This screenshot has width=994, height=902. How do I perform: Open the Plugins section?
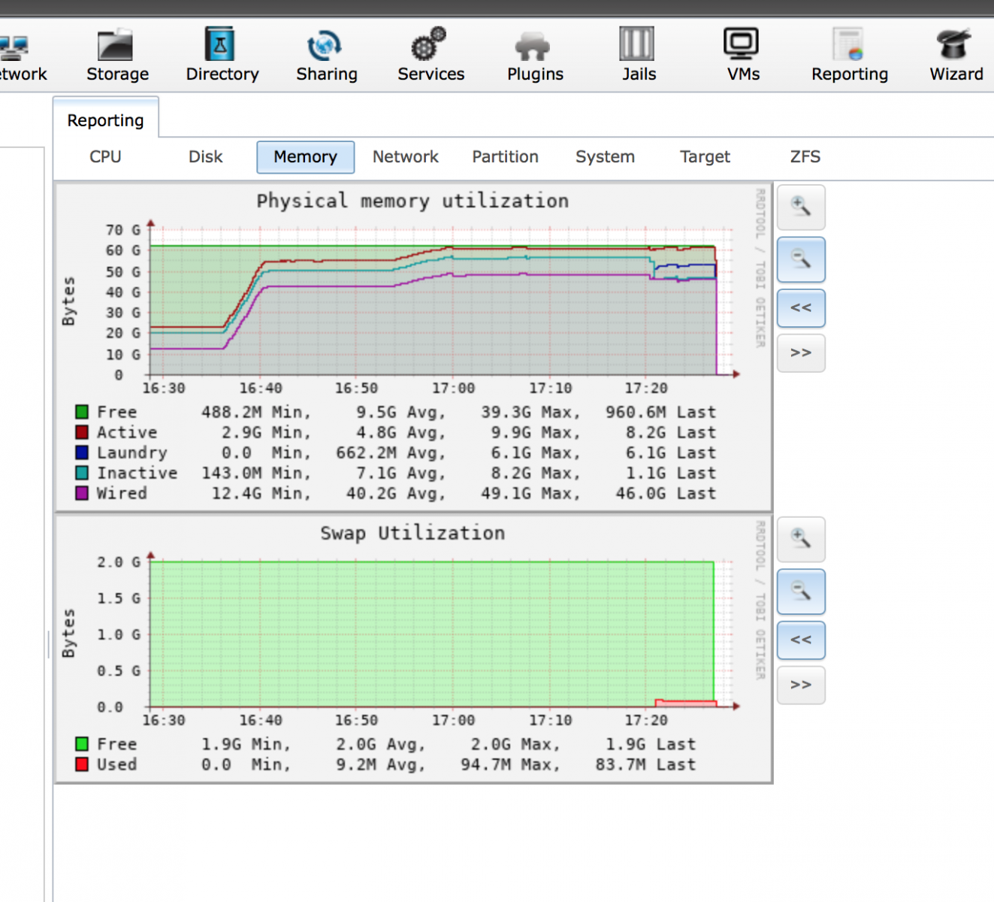535,55
